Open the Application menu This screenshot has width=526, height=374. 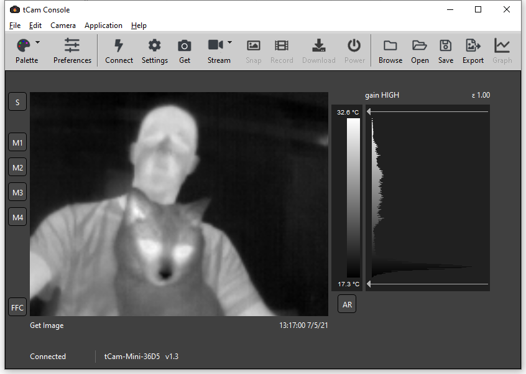click(x=103, y=26)
